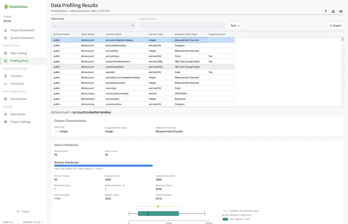
Task: Go to Project Dashboard in sidebar
Action: point(22,30)
